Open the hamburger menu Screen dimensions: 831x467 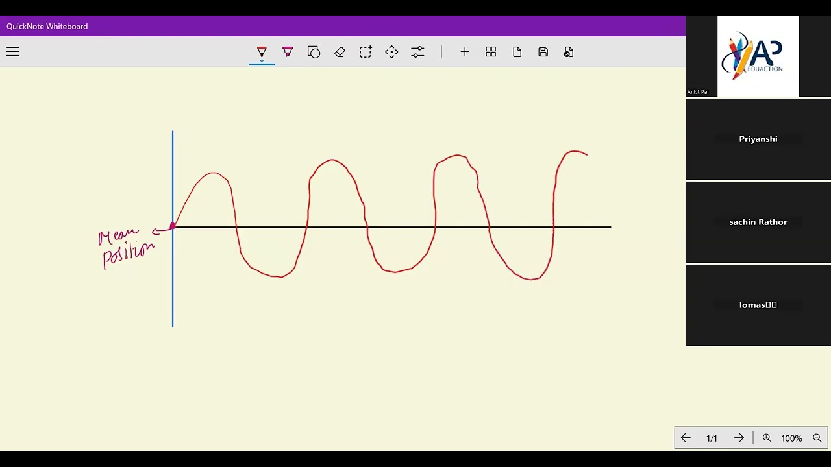tap(13, 52)
